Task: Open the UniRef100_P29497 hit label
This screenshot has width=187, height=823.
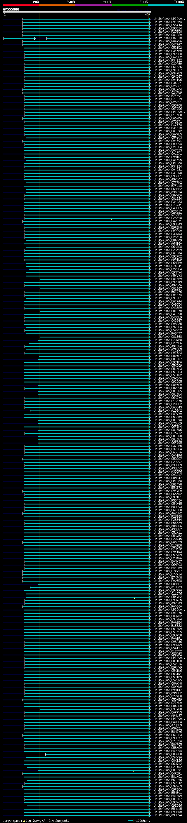Action: (168, 462)
